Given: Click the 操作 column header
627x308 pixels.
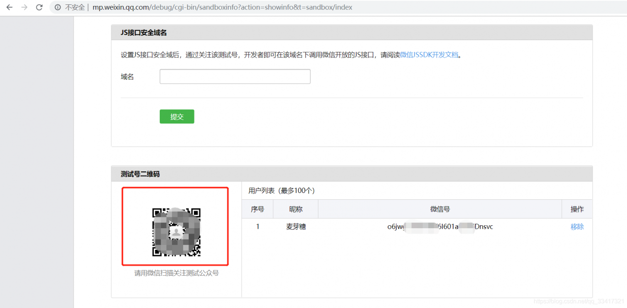Looking at the screenshot, I should coord(577,209).
